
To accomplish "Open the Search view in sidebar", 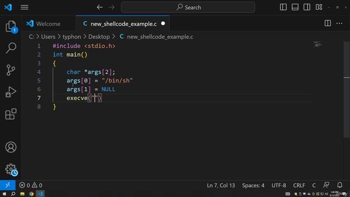I will [x=11, y=48].
